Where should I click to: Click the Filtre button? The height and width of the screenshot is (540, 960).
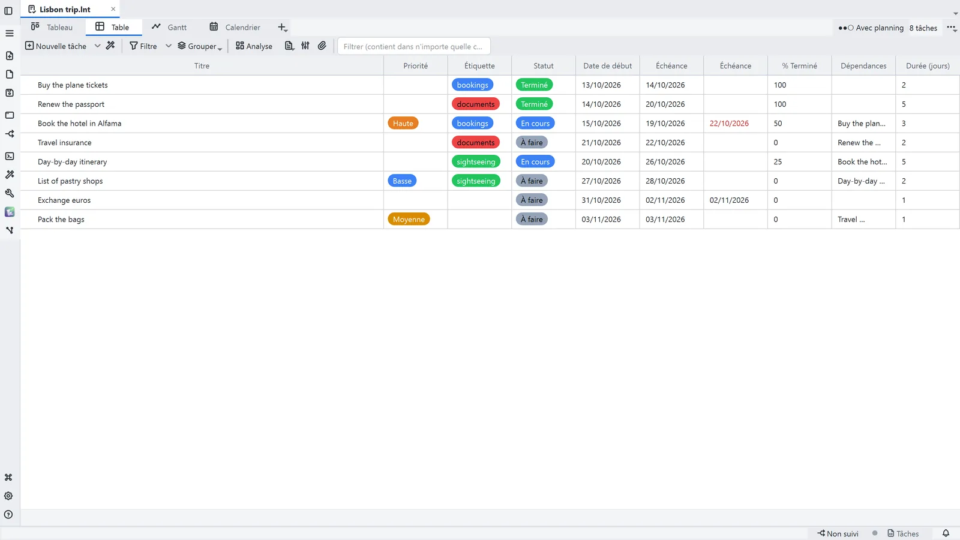tap(143, 46)
